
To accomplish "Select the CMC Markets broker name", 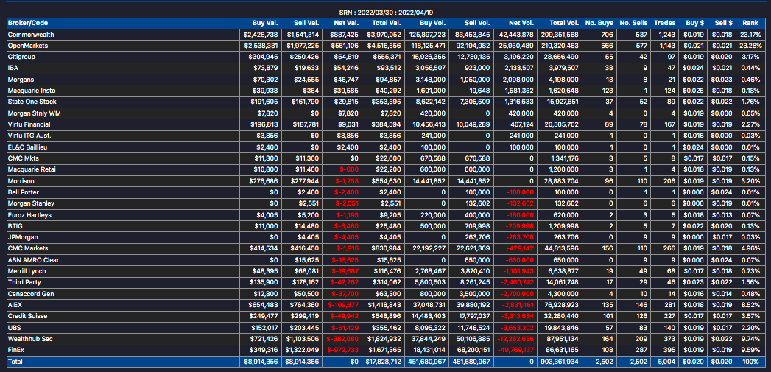I will (x=28, y=248).
